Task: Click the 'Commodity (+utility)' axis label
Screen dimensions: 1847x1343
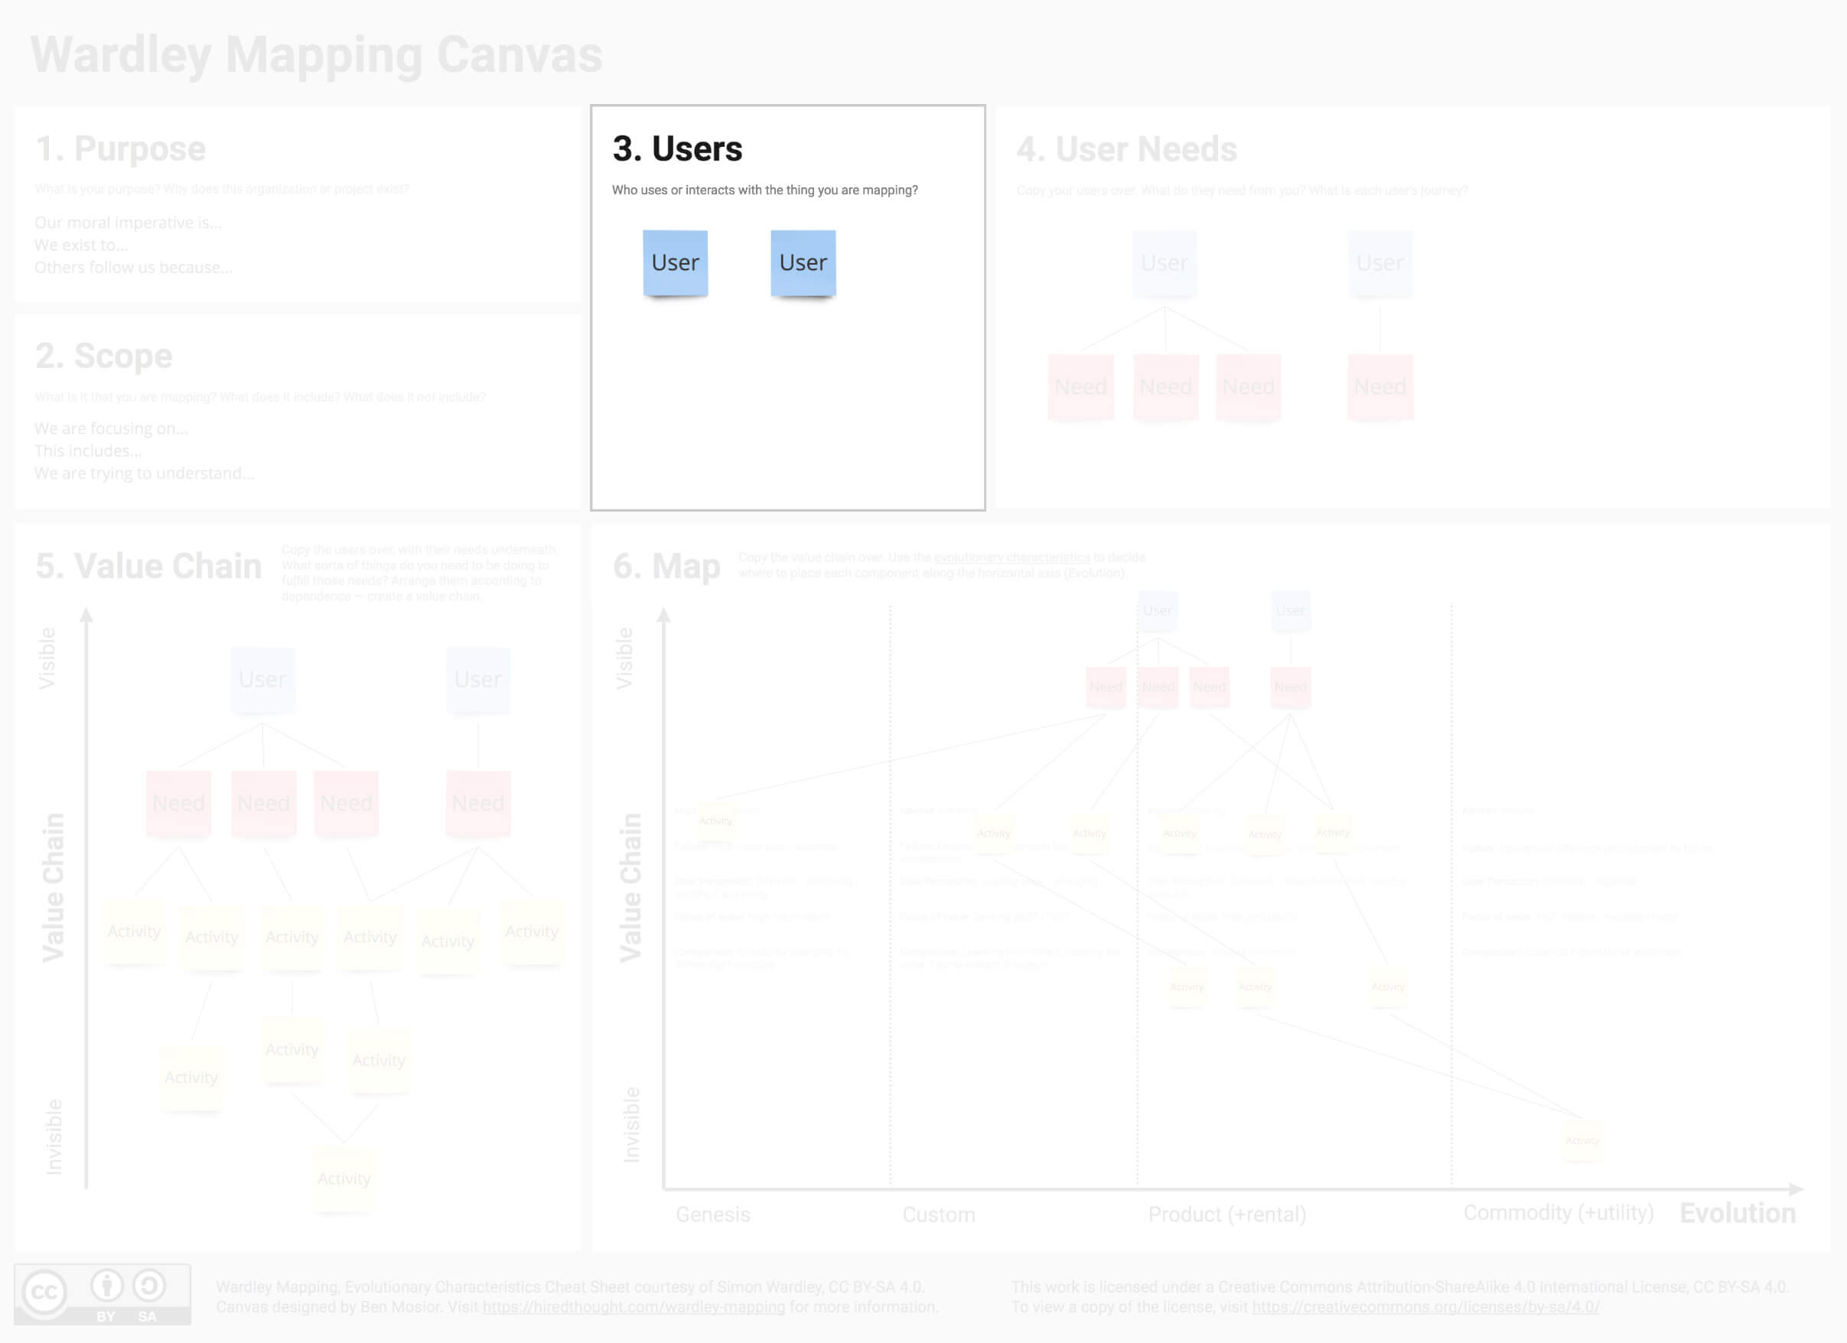Action: coord(1558,1213)
